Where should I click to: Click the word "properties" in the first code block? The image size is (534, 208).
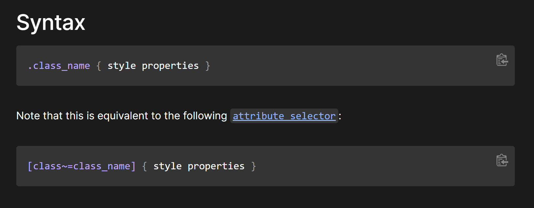tap(170, 66)
